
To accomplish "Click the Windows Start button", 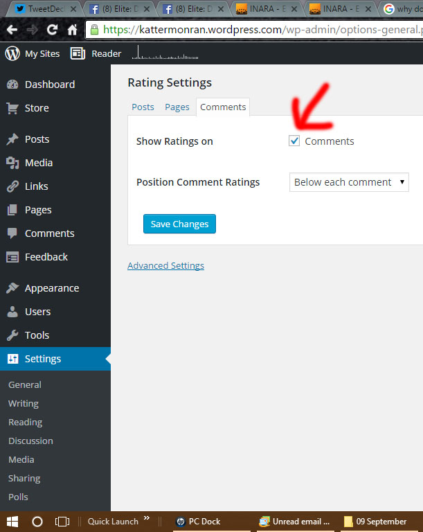I will point(12,521).
